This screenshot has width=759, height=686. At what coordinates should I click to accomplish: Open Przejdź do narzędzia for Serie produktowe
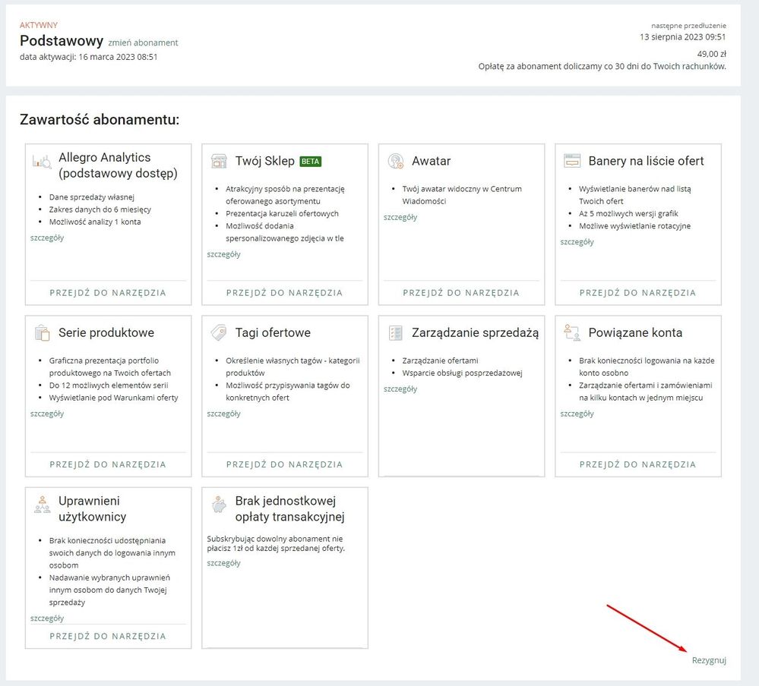[108, 464]
